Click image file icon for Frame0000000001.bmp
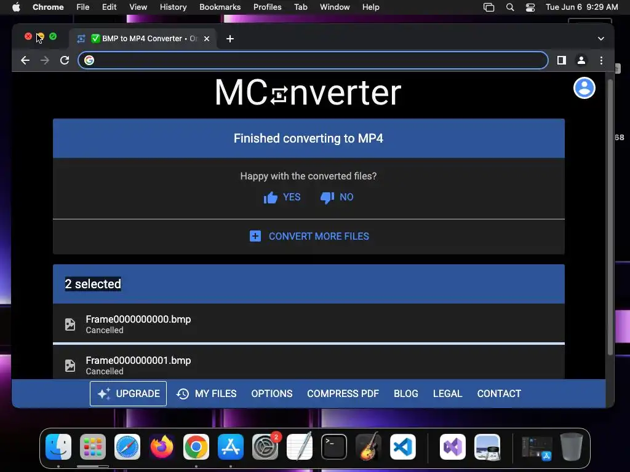The width and height of the screenshot is (630, 472). (x=70, y=366)
